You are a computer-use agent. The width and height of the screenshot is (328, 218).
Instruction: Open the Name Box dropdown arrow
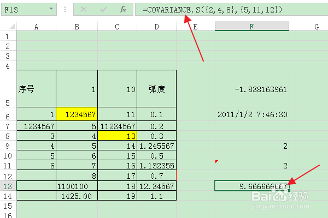point(51,9)
